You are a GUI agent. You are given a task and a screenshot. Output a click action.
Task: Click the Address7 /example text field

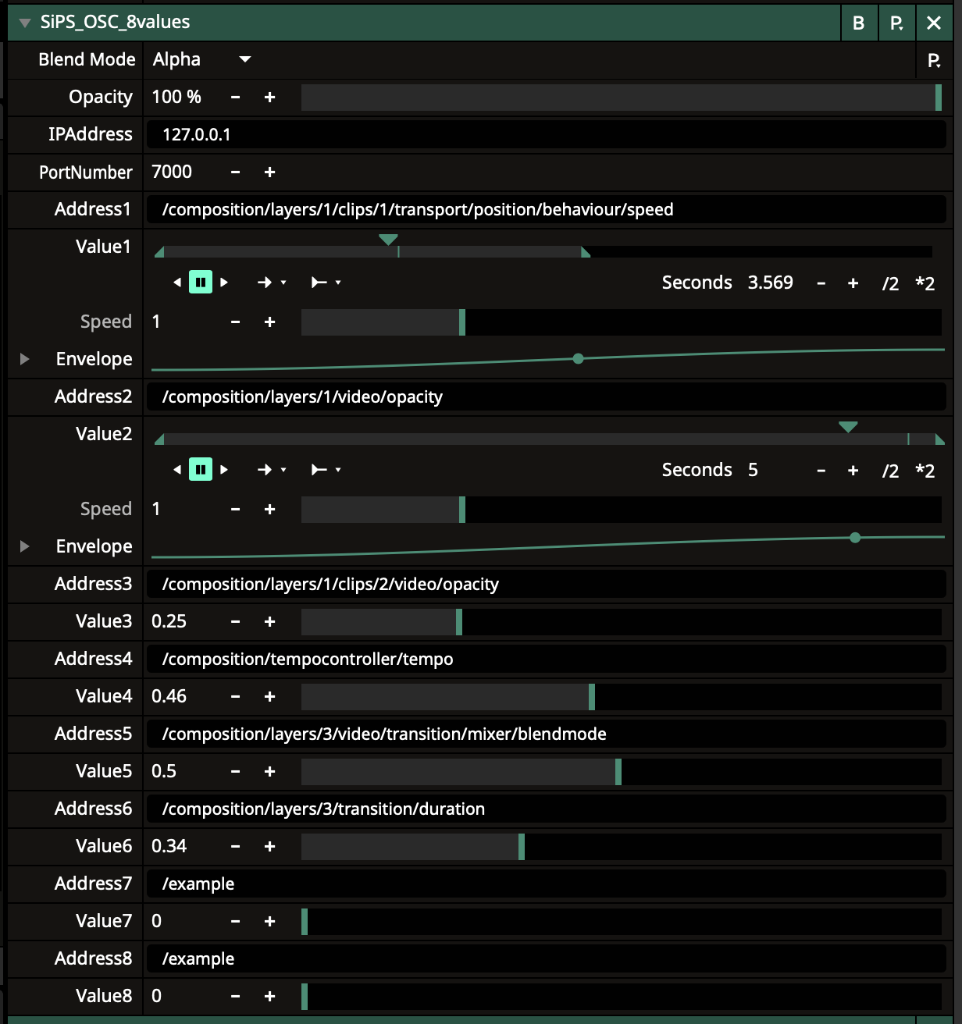[545, 884]
